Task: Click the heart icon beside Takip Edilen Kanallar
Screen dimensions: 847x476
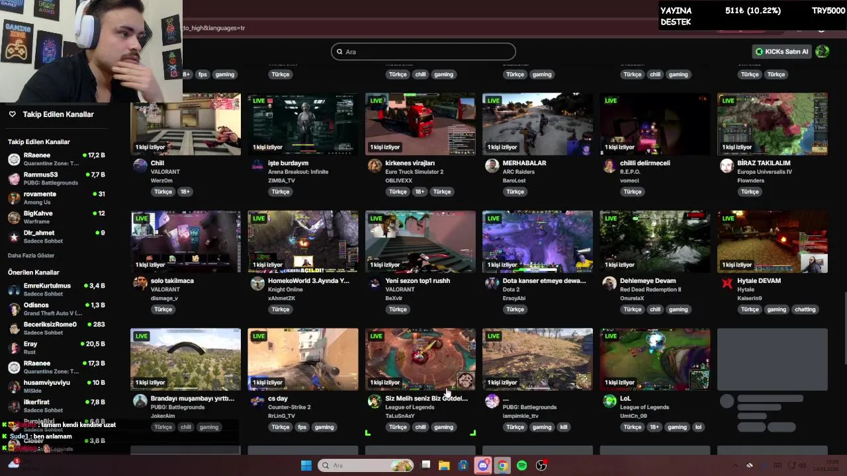Action: [12, 114]
